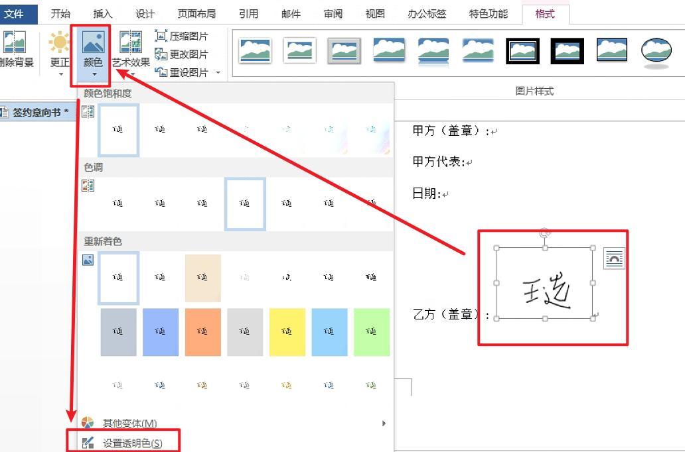Image resolution: width=685 pixels, height=452 pixels.
Task: Select the signature image in the document
Action: point(545,284)
